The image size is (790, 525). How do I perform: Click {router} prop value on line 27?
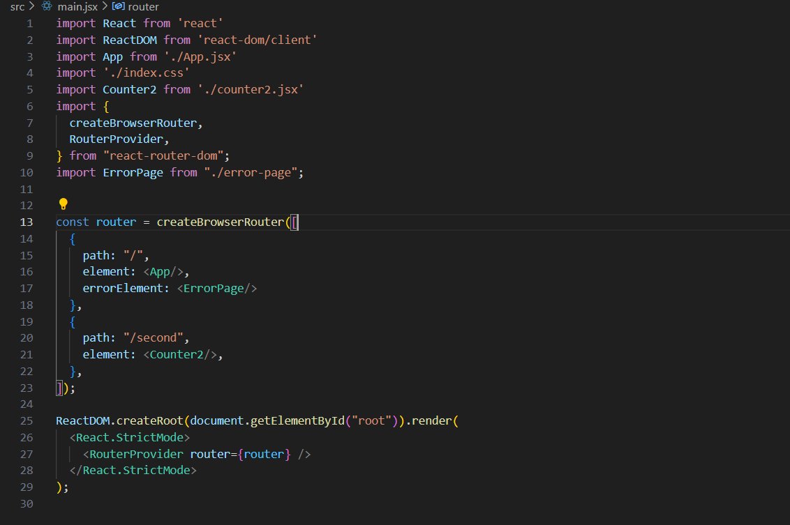click(264, 454)
